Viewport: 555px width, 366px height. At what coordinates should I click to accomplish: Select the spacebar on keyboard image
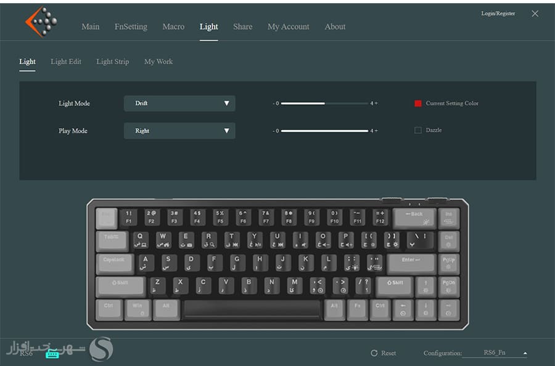click(x=252, y=309)
